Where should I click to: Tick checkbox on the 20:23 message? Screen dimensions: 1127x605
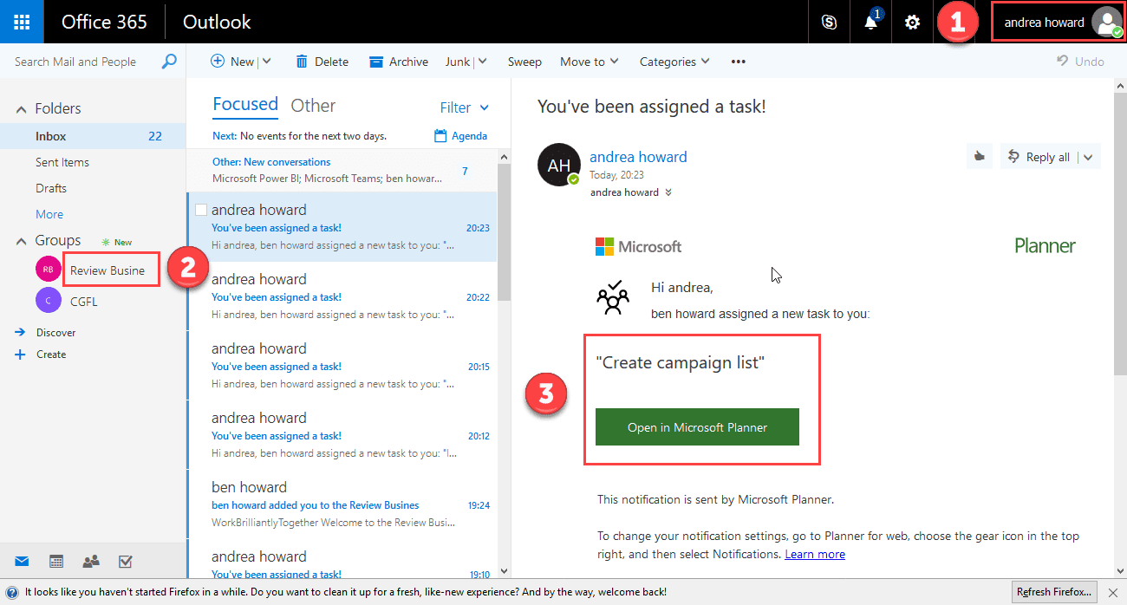pos(201,210)
